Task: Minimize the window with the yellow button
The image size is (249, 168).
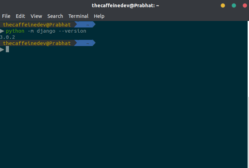Action: pyautogui.click(x=223, y=5)
